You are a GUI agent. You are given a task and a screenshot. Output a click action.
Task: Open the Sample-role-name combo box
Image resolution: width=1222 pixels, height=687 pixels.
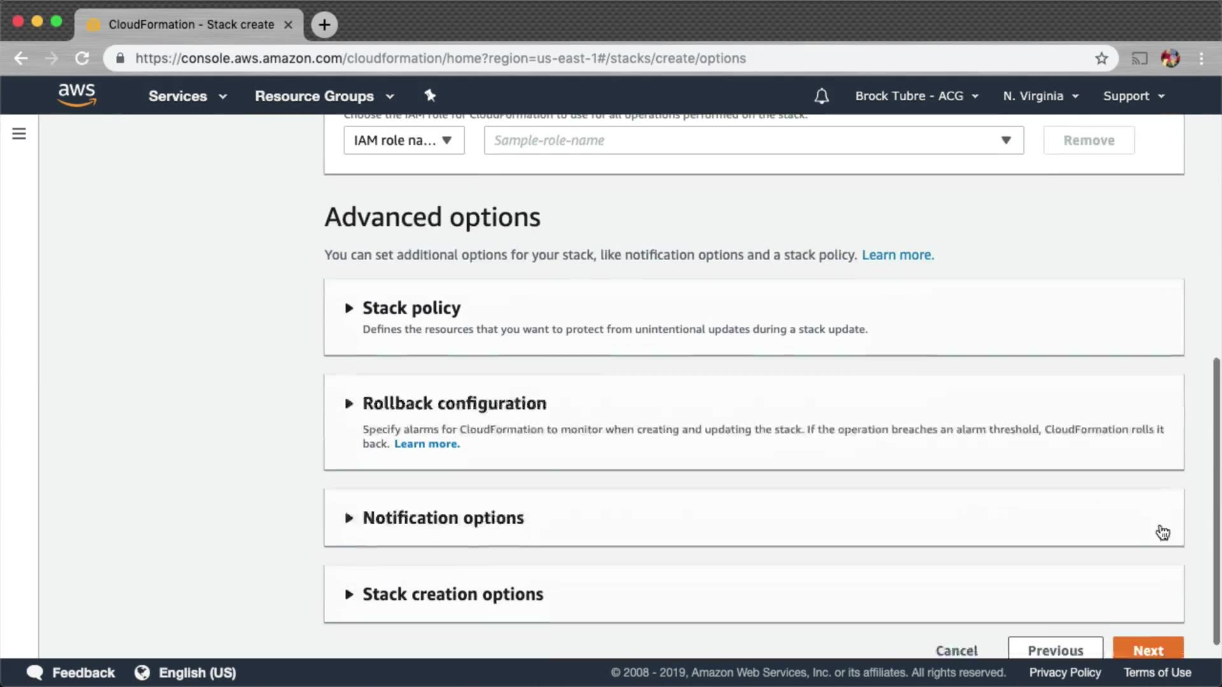point(753,141)
